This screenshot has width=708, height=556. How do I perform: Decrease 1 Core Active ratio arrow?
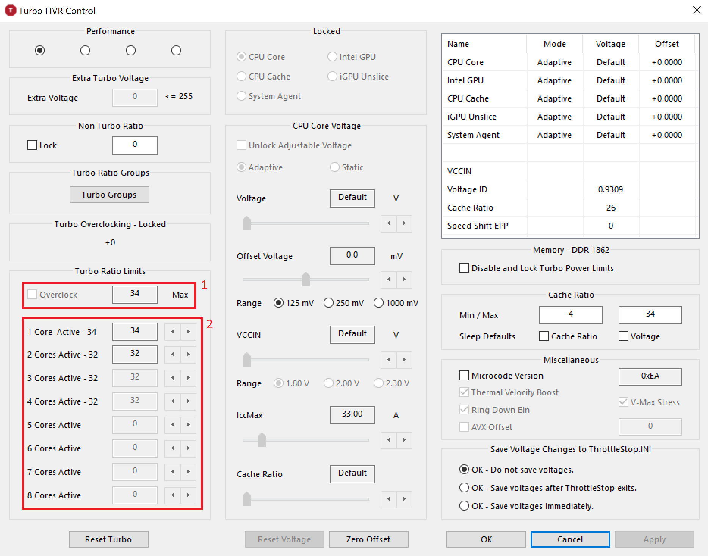point(172,331)
